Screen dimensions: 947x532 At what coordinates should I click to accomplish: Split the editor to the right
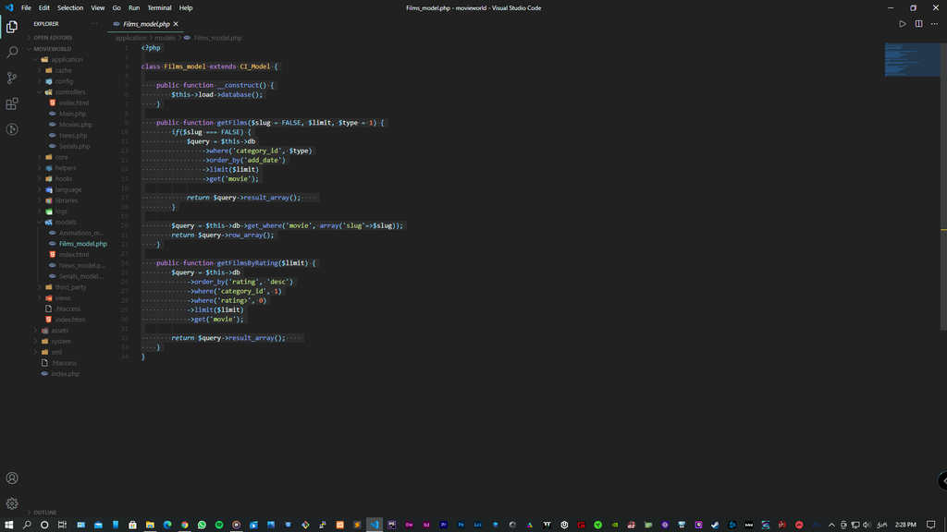918,24
